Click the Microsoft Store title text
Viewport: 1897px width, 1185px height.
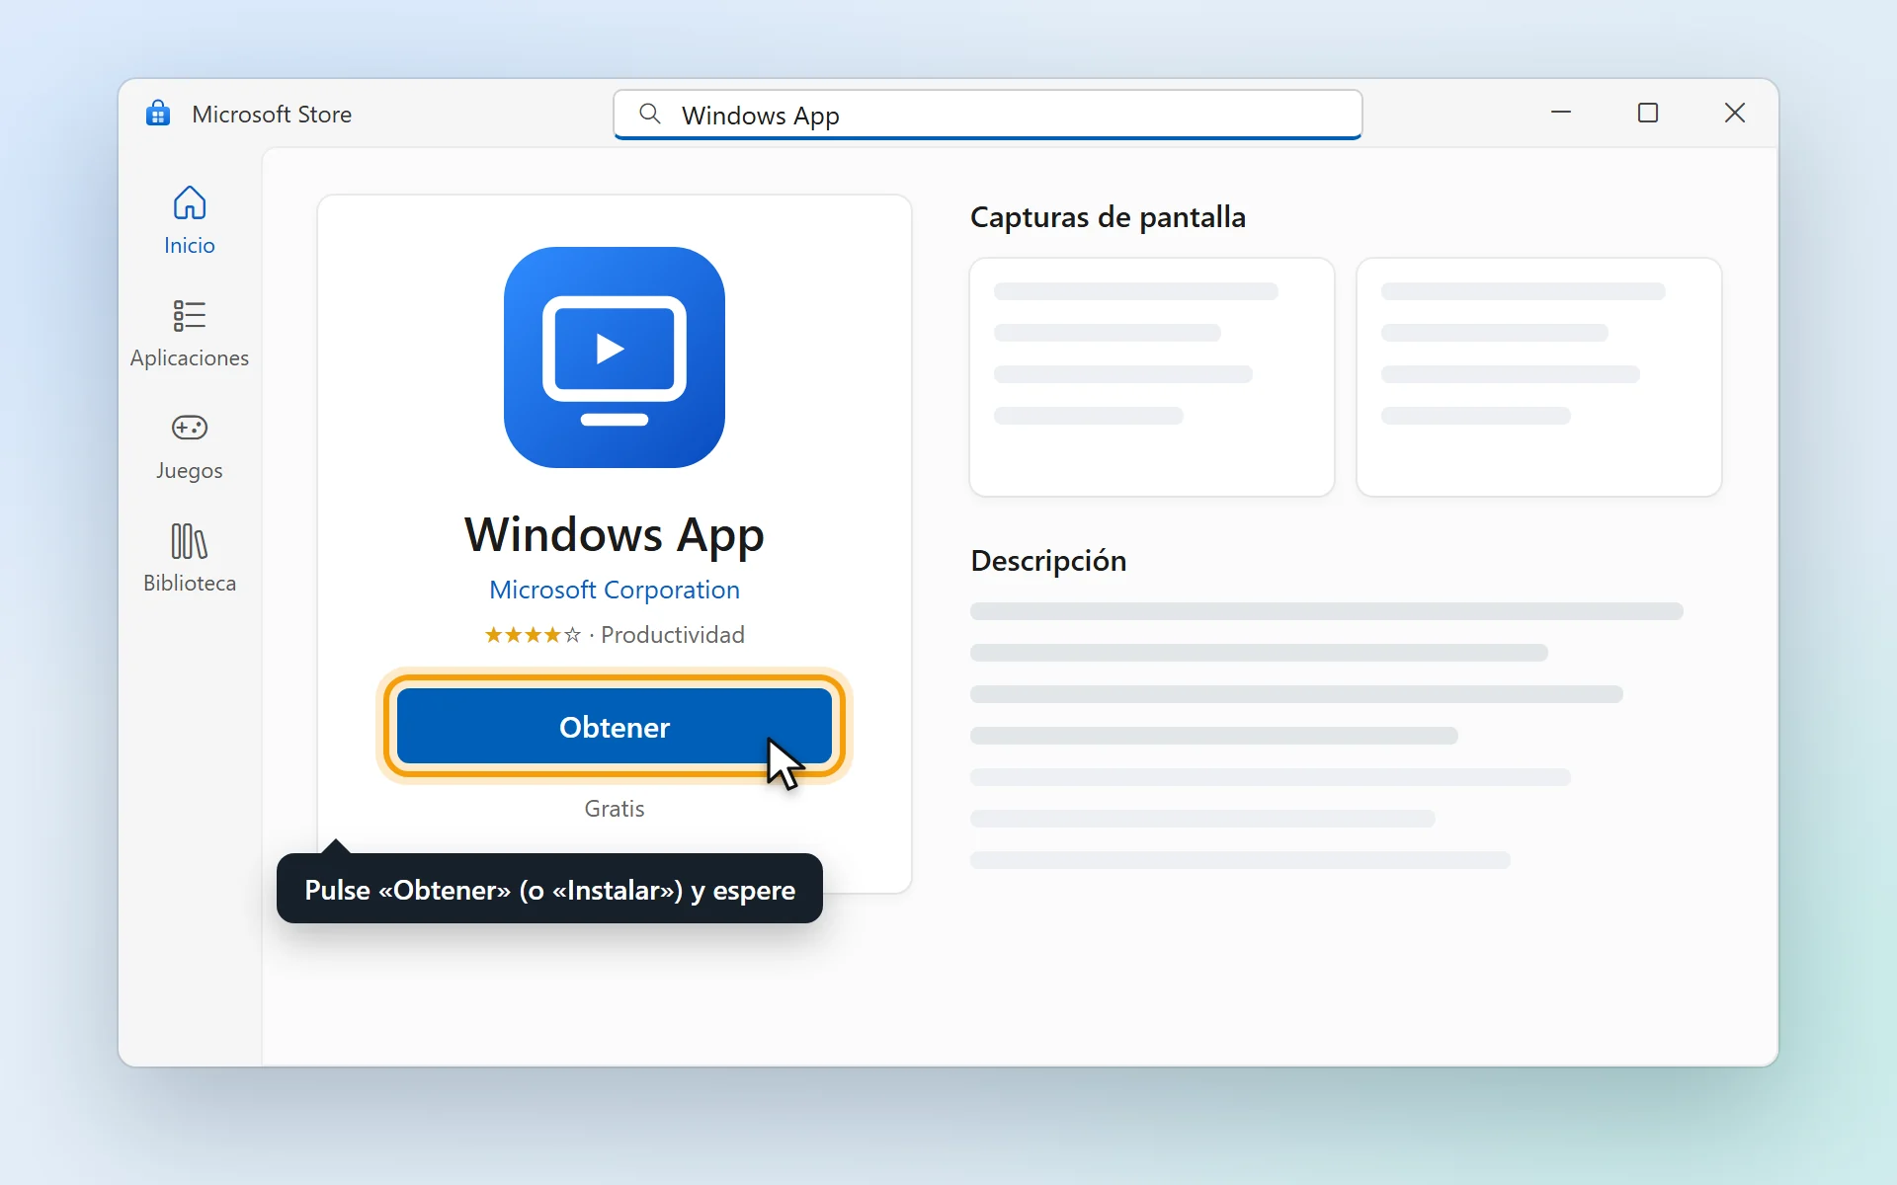272,115
